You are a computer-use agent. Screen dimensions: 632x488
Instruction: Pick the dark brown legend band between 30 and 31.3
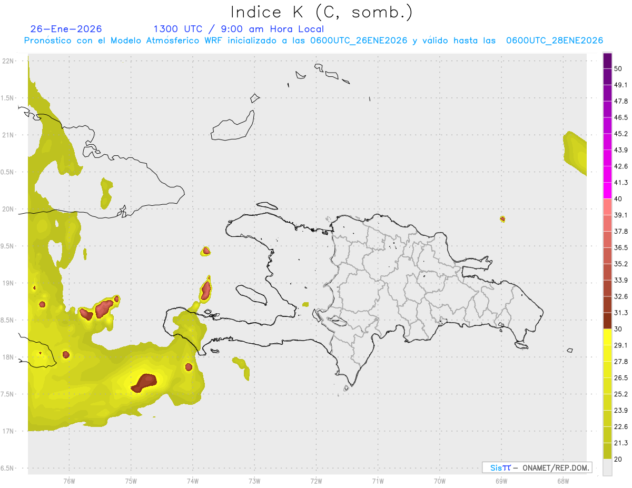tap(607, 321)
